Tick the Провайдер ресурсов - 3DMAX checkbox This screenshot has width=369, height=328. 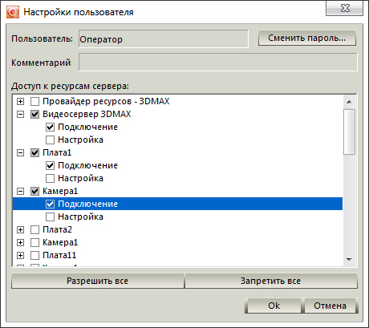tap(34, 101)
